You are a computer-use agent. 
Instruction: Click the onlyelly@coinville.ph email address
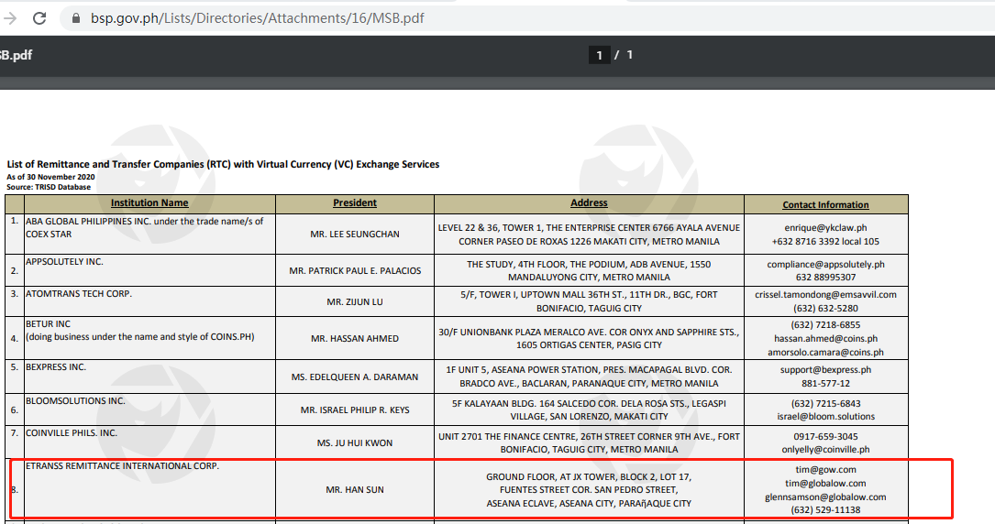825,450
